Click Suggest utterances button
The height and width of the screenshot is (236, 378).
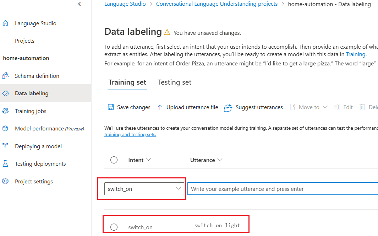pos(253,107)
